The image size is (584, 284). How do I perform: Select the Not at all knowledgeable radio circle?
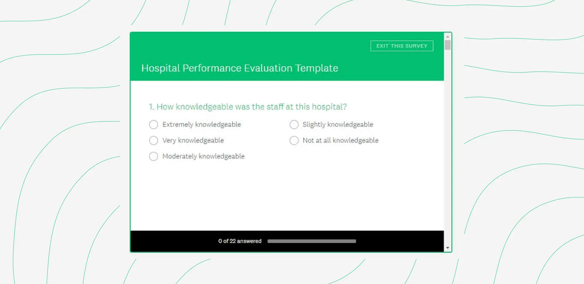[x=294, y=141]
